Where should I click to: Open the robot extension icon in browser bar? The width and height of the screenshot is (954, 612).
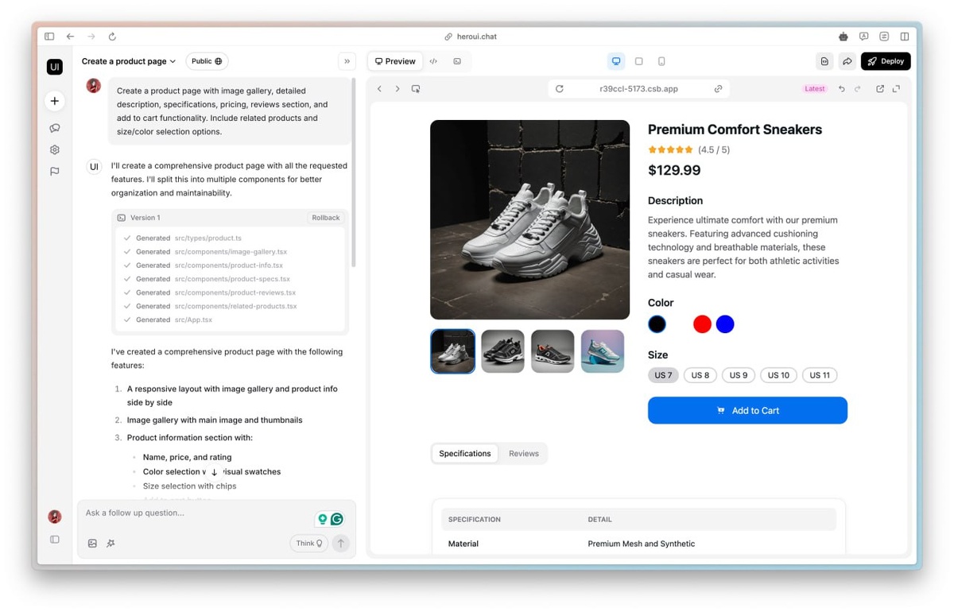pos(843,37)
